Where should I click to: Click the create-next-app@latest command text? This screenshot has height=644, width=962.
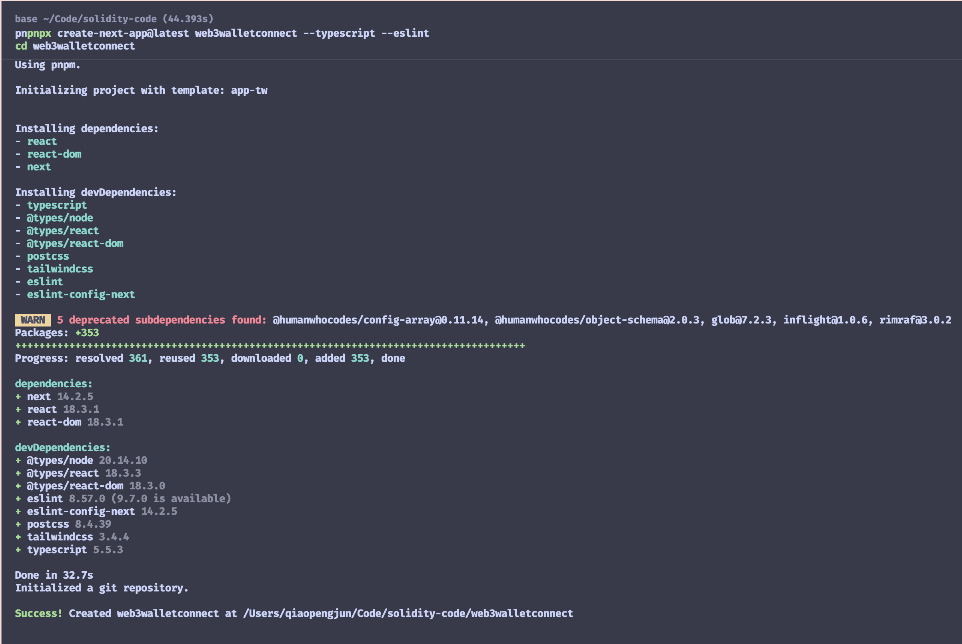(123, 33)
